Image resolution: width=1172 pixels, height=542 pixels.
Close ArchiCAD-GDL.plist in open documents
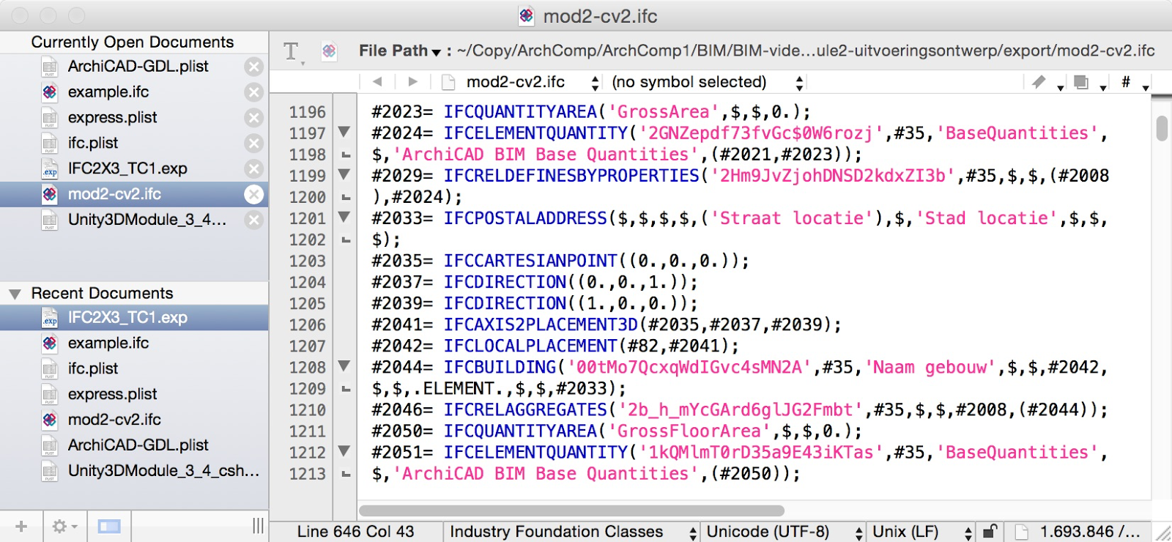pyautogui.click(x=253, y=67)
